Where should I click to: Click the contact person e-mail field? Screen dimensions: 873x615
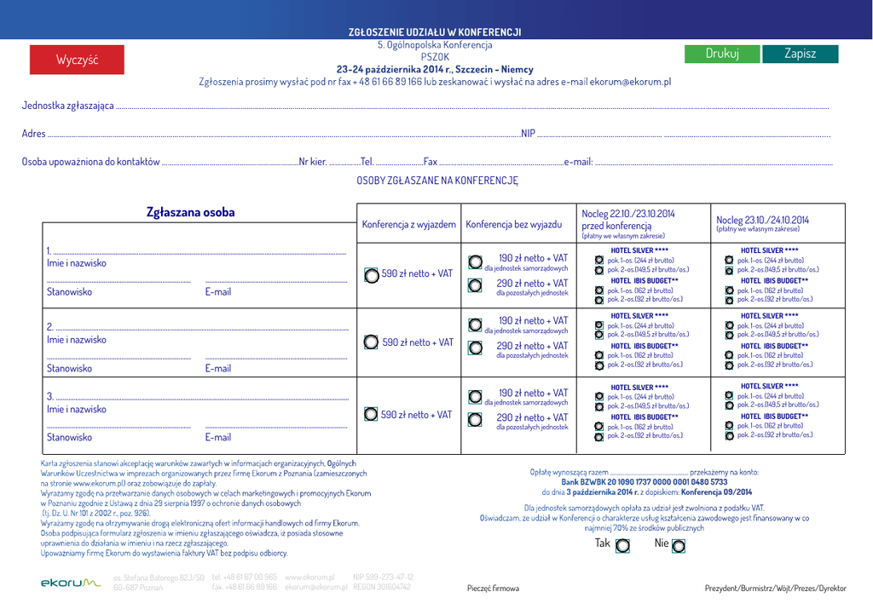[x=712, y=162]
